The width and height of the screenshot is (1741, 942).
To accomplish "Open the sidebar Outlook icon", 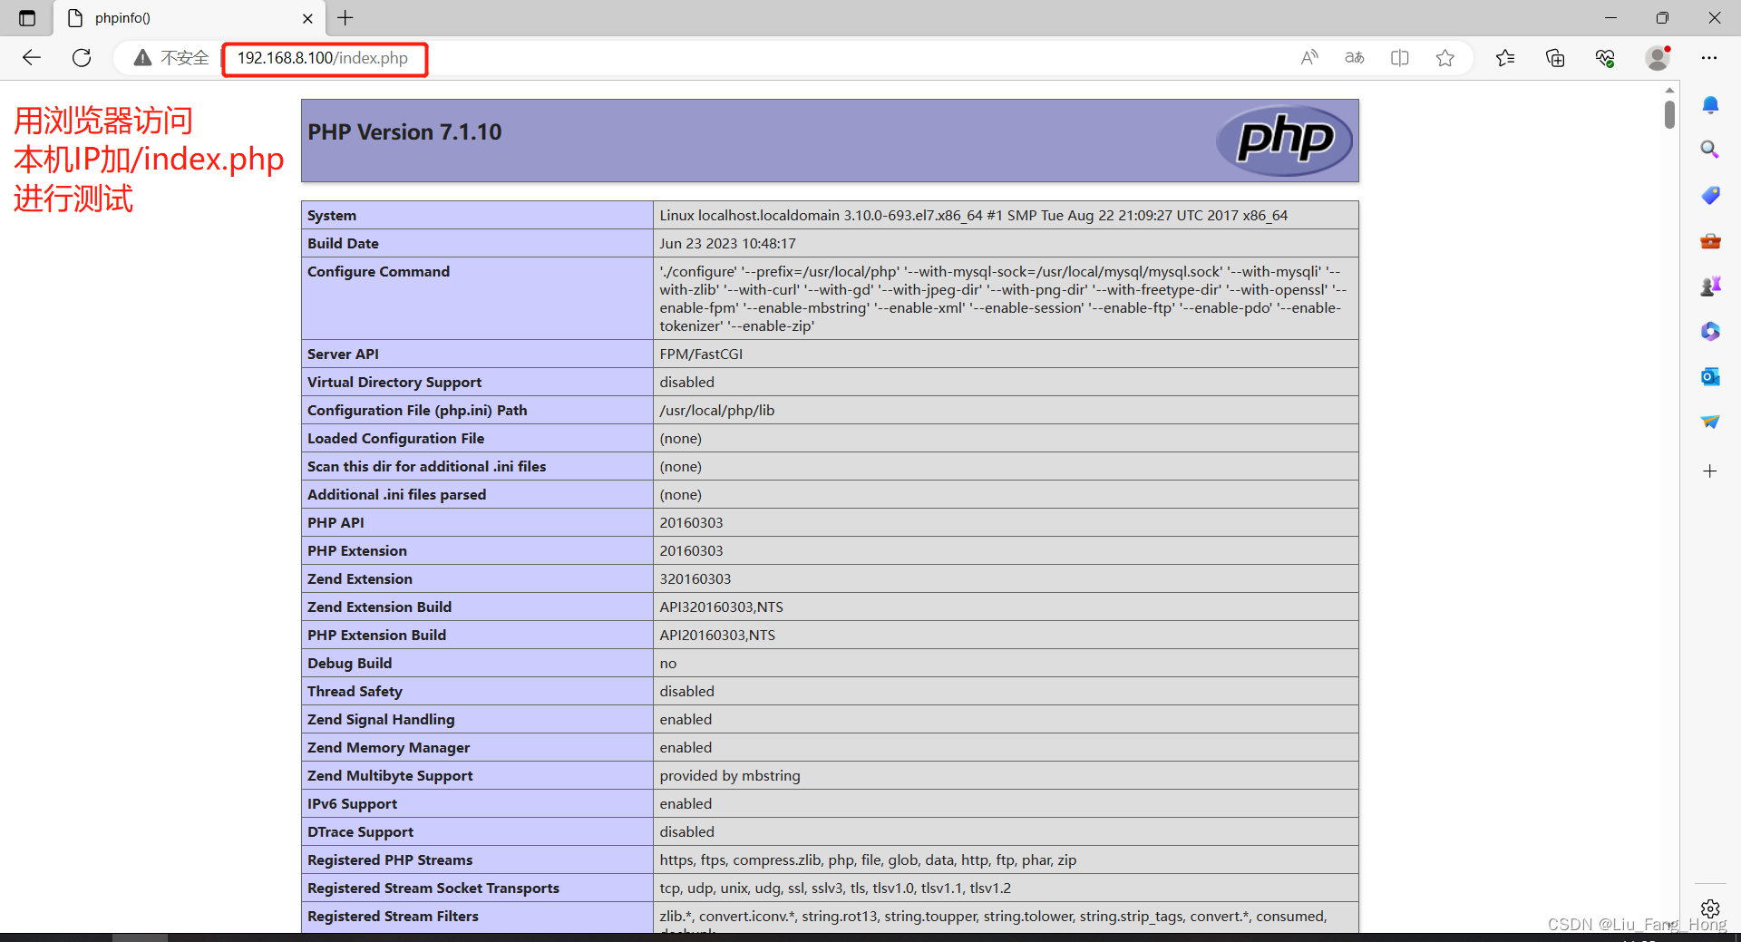I will click(1710, 376).
